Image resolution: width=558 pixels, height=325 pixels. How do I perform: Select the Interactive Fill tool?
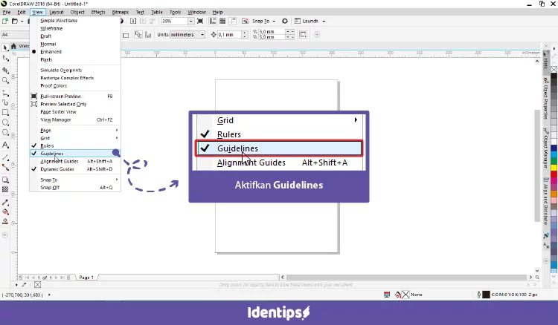pos(5,211)
